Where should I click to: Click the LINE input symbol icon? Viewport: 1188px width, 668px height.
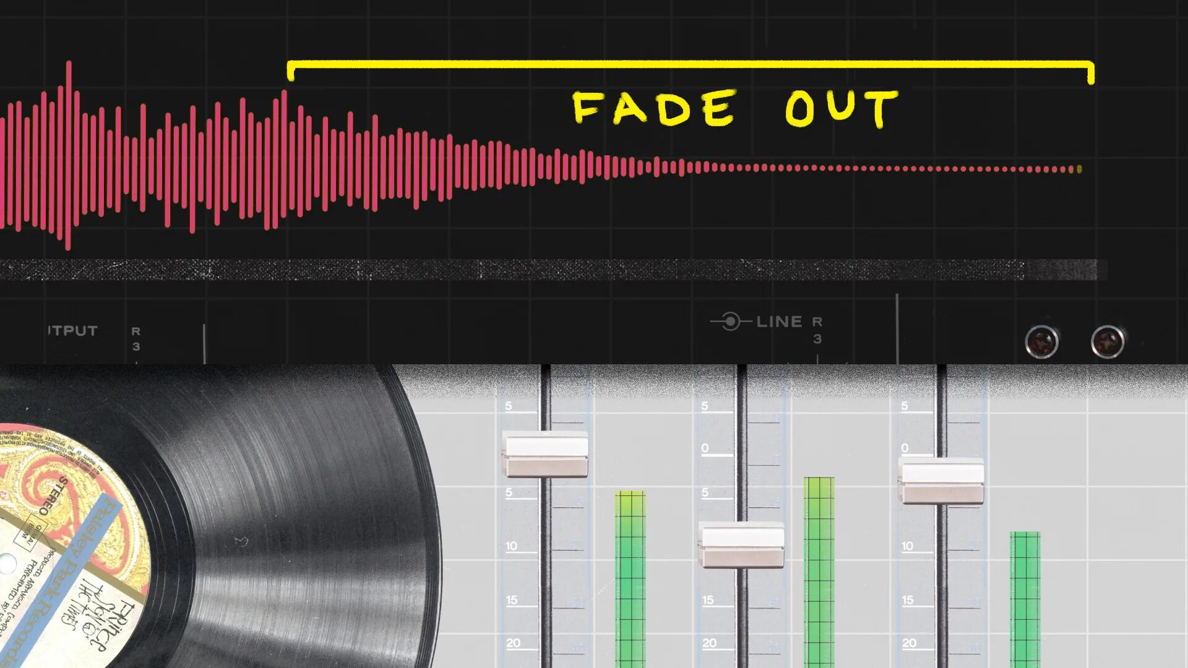pyautogui.click(x=731, y=322)
